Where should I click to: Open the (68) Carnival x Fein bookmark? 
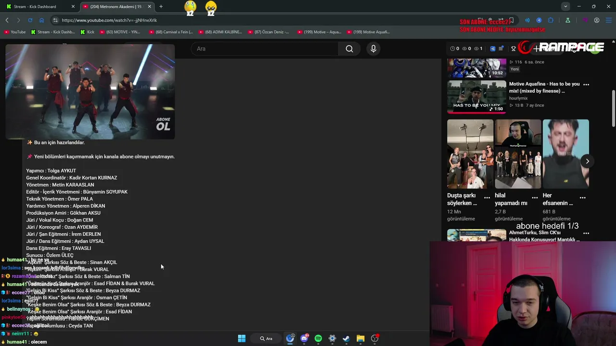click(171, 32)
